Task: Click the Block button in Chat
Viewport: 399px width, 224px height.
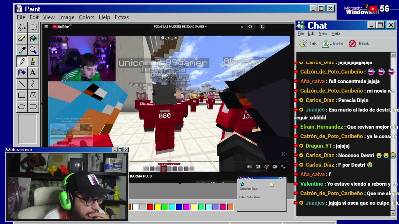Action: 359,44
